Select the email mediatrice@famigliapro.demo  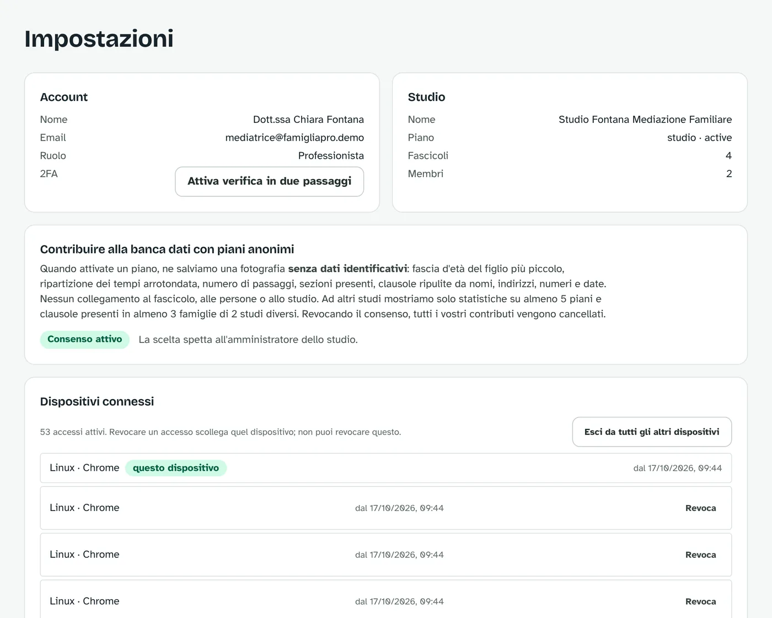[294, 138]
